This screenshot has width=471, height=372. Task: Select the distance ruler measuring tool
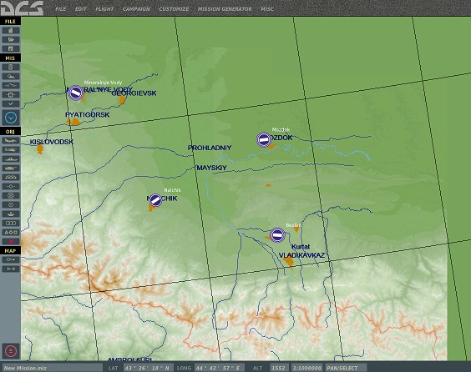click(11, 269)
